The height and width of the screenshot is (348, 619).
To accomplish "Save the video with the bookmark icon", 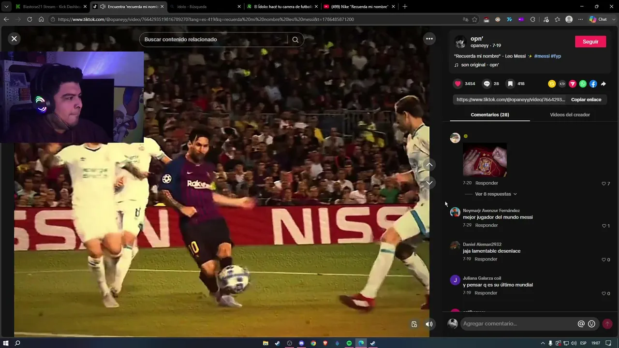I will [x=510, y=84].
